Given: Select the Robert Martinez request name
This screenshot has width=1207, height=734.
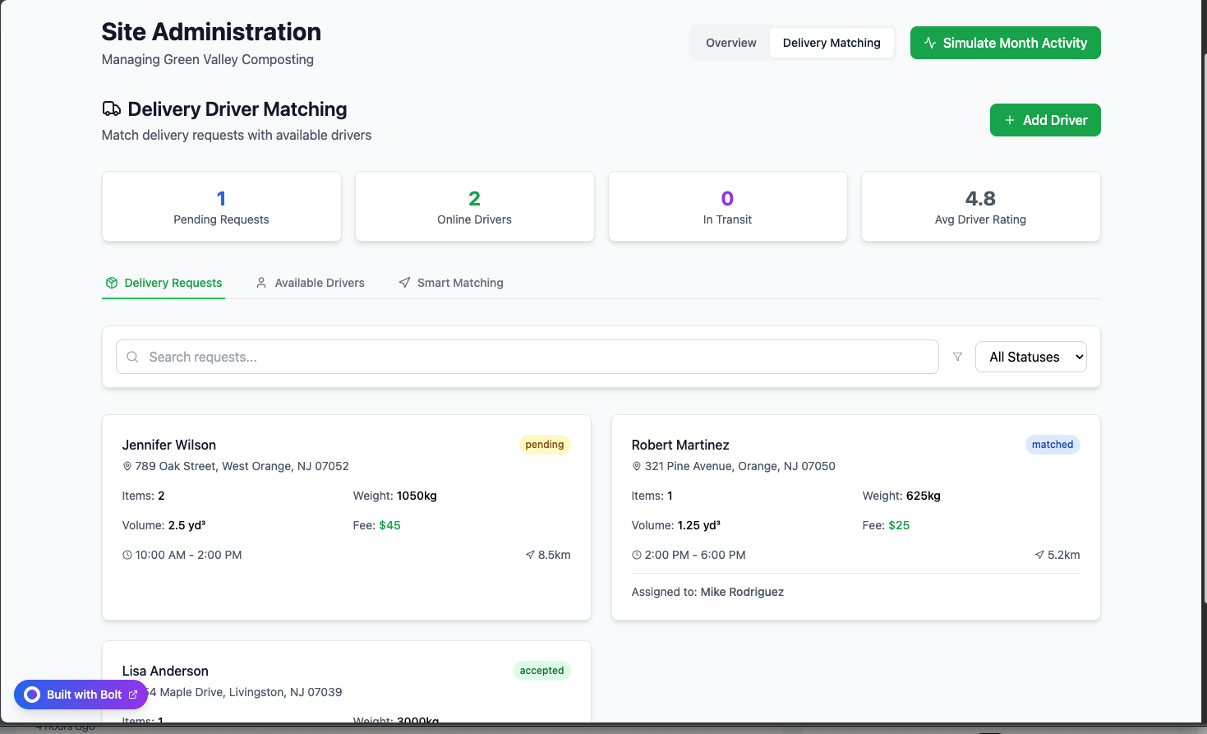Looking at the screenshot, I should pos(680,445).
